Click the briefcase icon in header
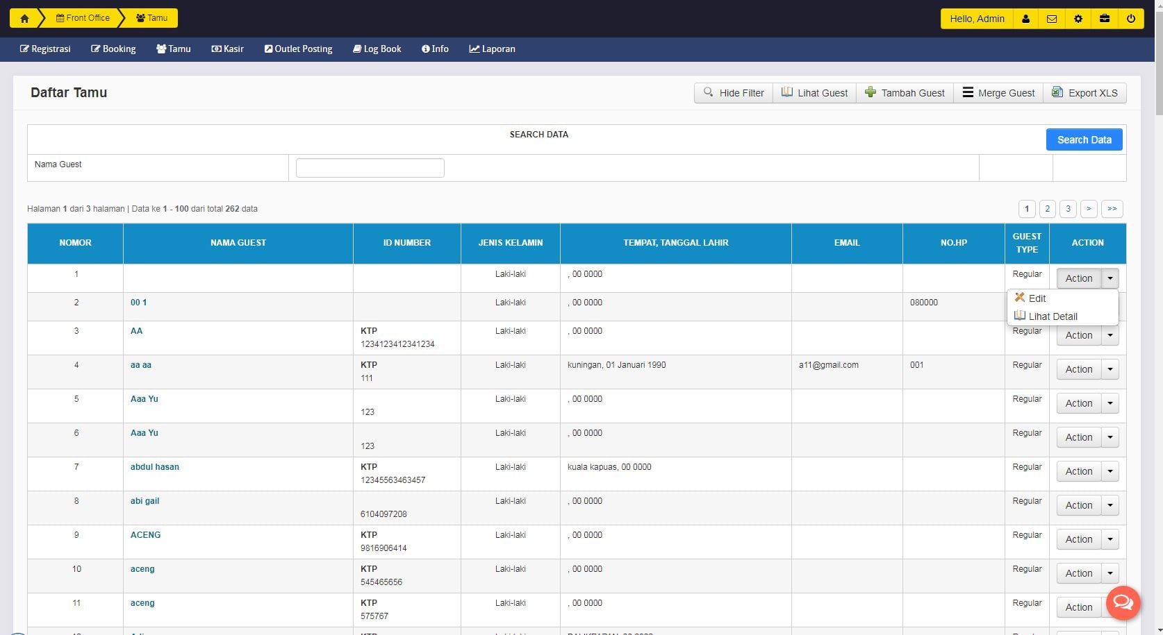 tap(1105, 19)
